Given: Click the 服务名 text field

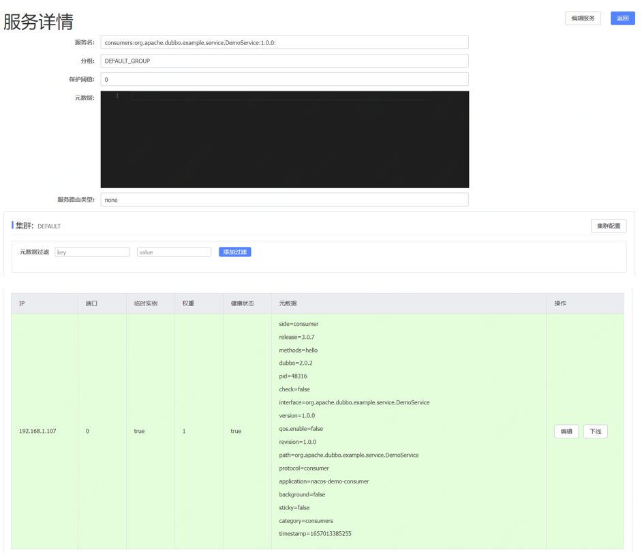Looking at the screenshot, I should tap(284, 43).
